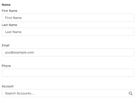Click the 'Search Accounts...' placeholder text
The height and width of the screenshot is (99, 136).
(x=20, y=93)
